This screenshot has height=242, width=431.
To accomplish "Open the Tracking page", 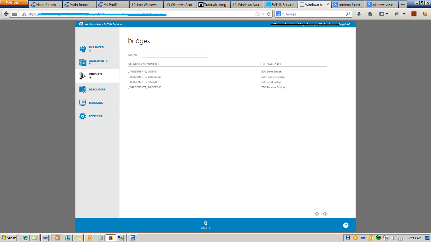I will click(x=96, y=103).
